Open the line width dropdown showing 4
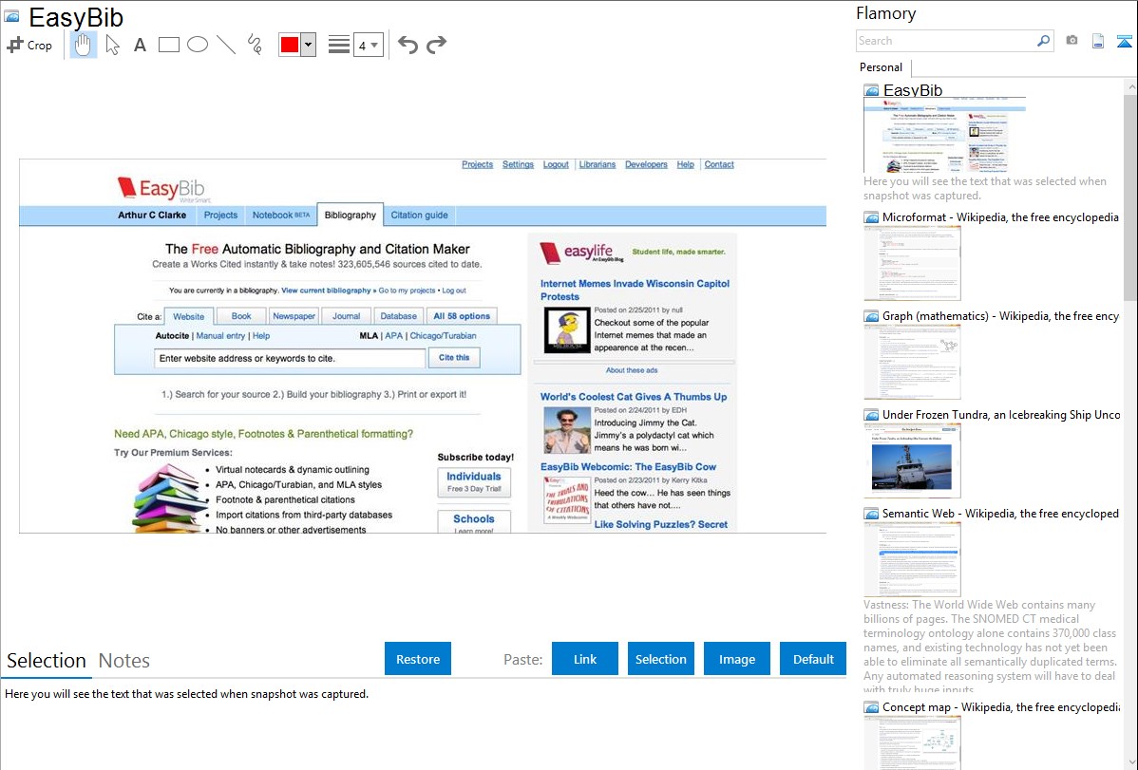Viewport: 1138px width, 770px height. click(x=369, y=45)
